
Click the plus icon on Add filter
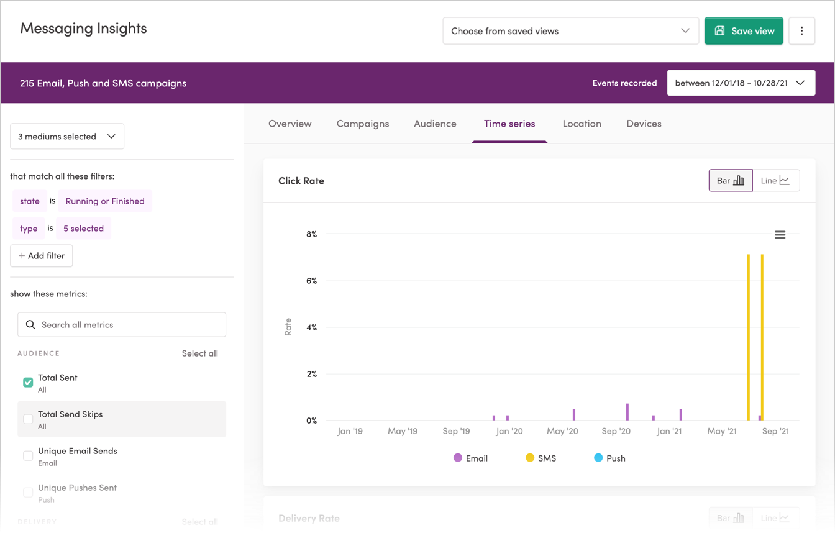(22, 255)
